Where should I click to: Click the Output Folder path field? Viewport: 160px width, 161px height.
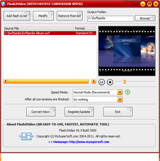(111, 18)
